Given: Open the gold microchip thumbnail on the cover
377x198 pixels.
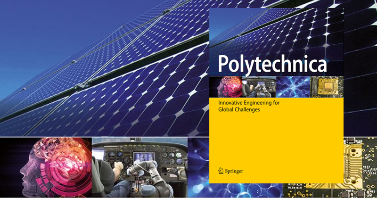Looking at the screenshot, I should pos(327,87).
